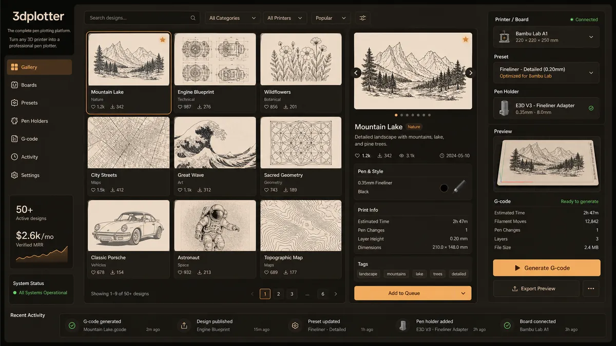Click the green verified check on pen holder
Screen dimensions: 616x346
(591, 108)
